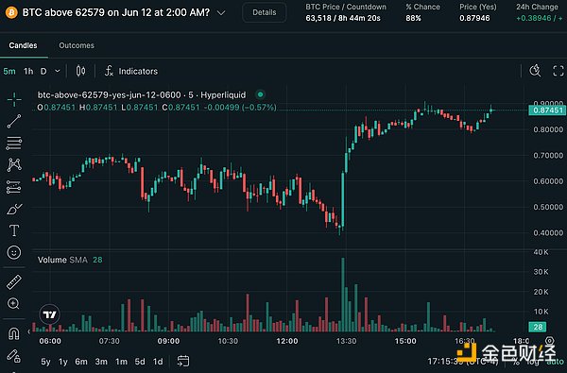Click the btc-above-62579 symbol legend title

[x=142, y=94]
